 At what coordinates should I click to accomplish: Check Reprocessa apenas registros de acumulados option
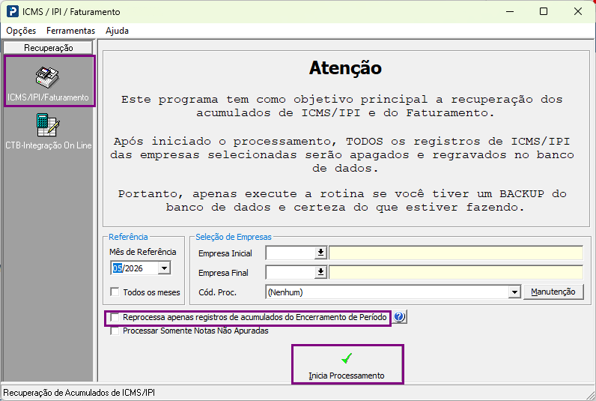(115, 317)
